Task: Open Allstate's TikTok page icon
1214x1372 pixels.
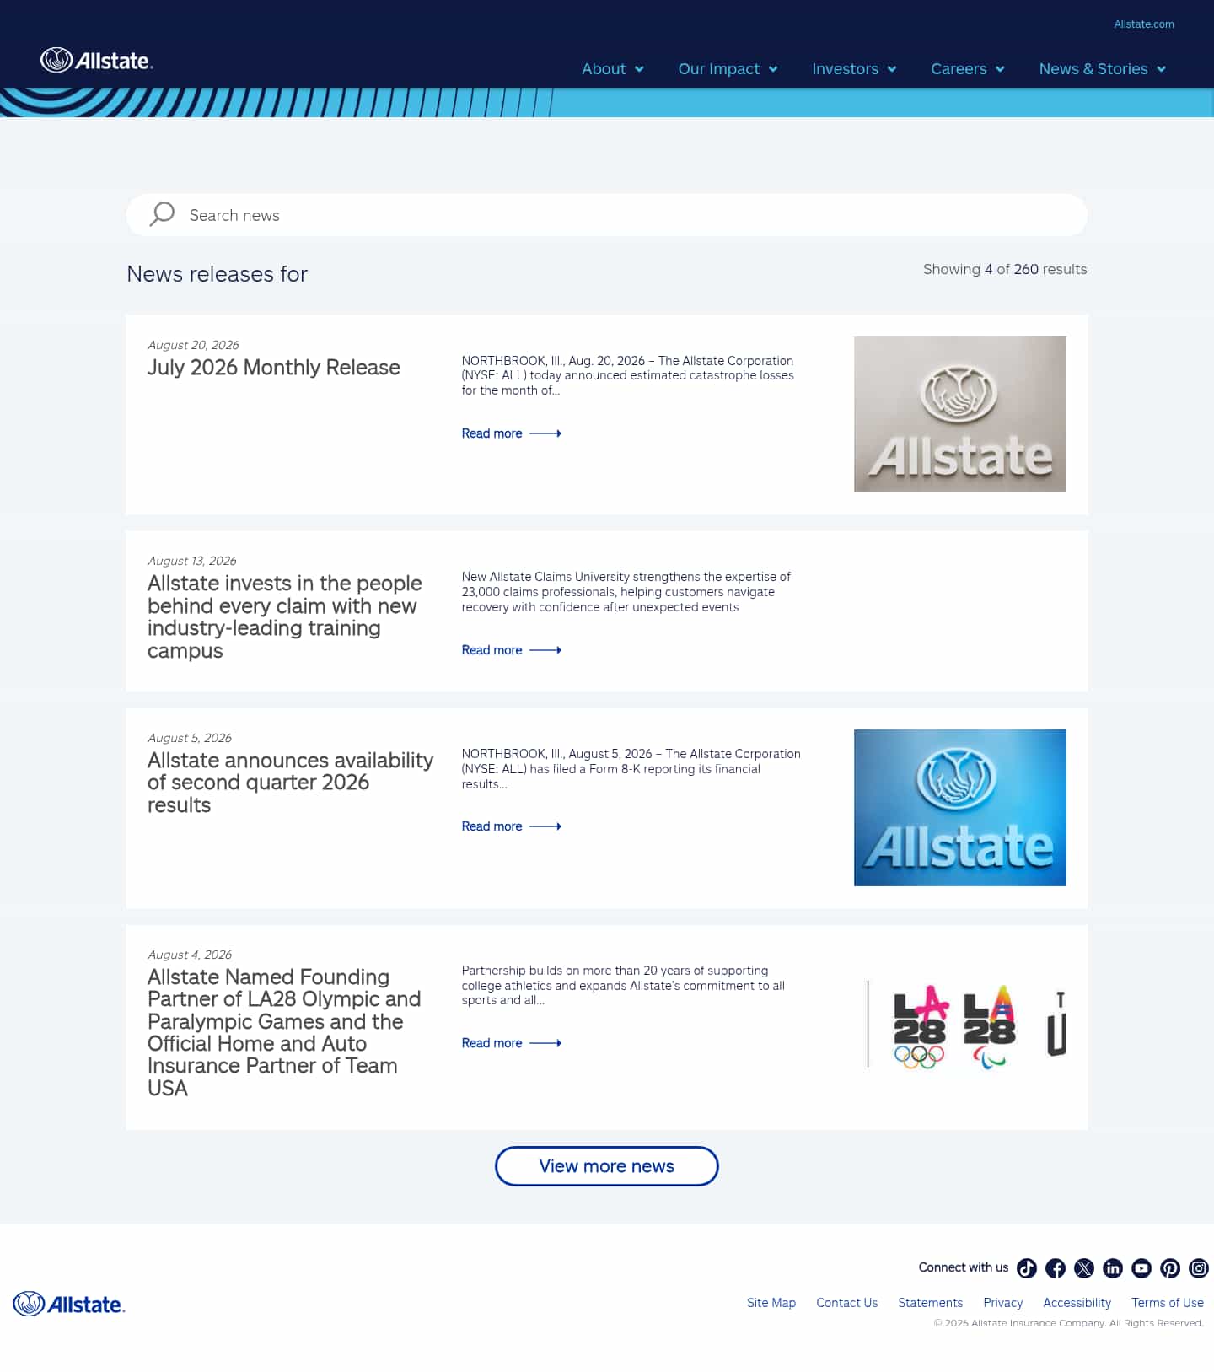Action: pos(1027,1268)
